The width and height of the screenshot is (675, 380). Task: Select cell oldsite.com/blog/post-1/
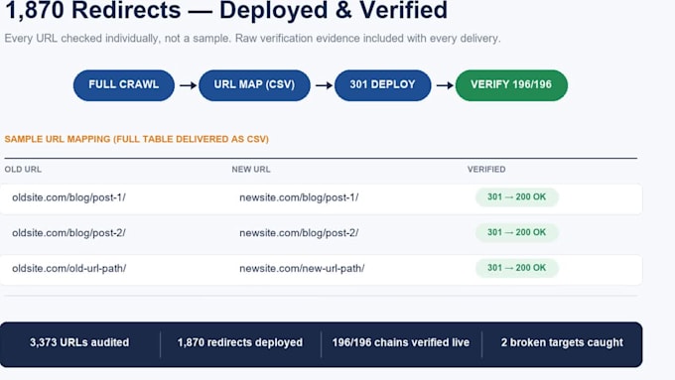click(68, 197)
